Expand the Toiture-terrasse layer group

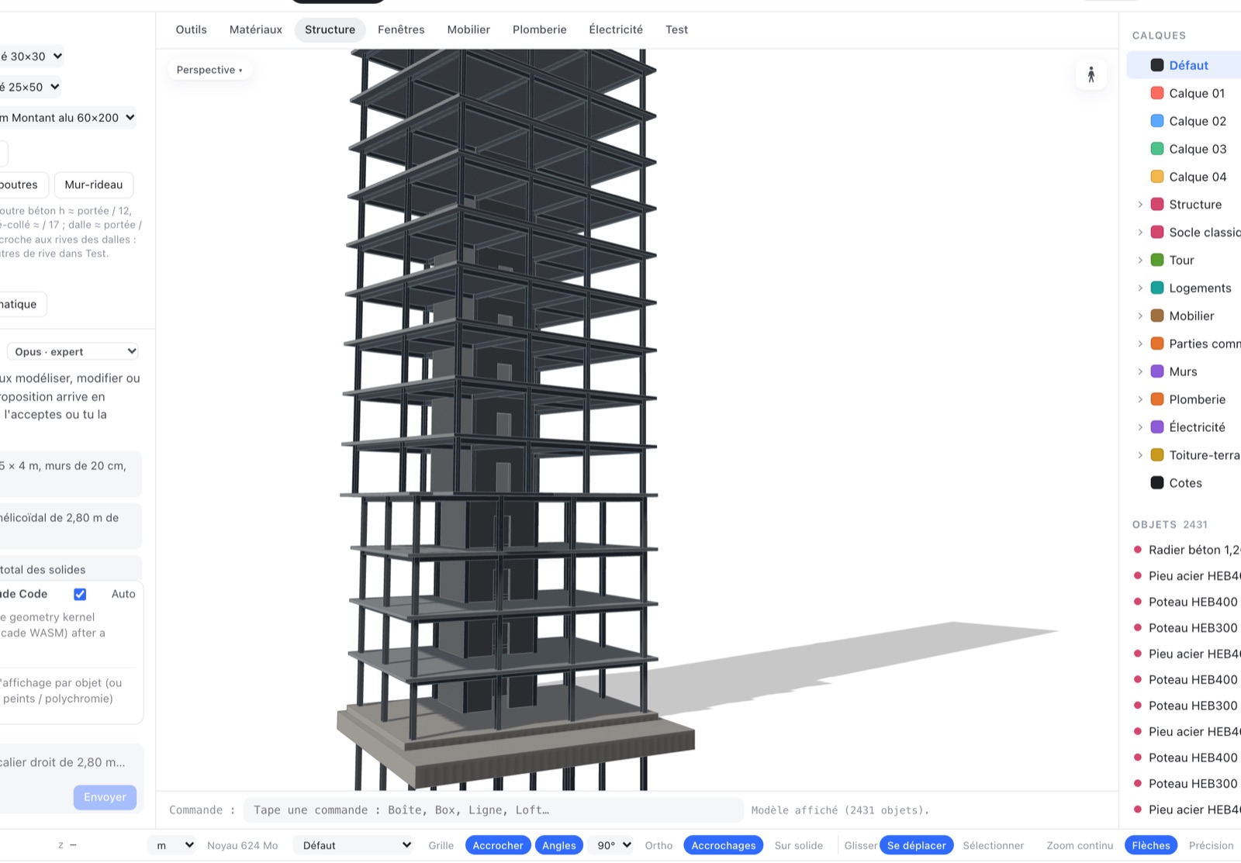[1139, 455]
